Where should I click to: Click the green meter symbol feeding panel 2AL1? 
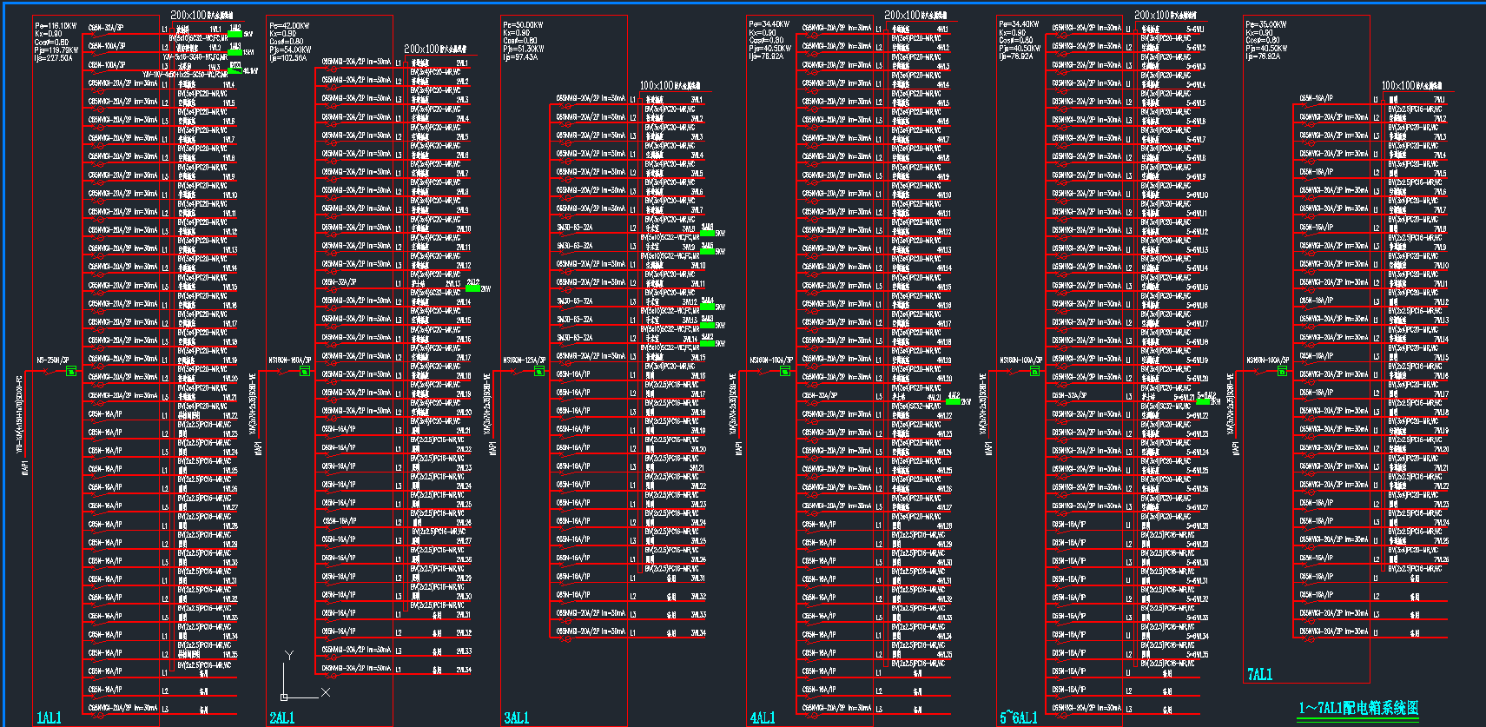(305, 372)
